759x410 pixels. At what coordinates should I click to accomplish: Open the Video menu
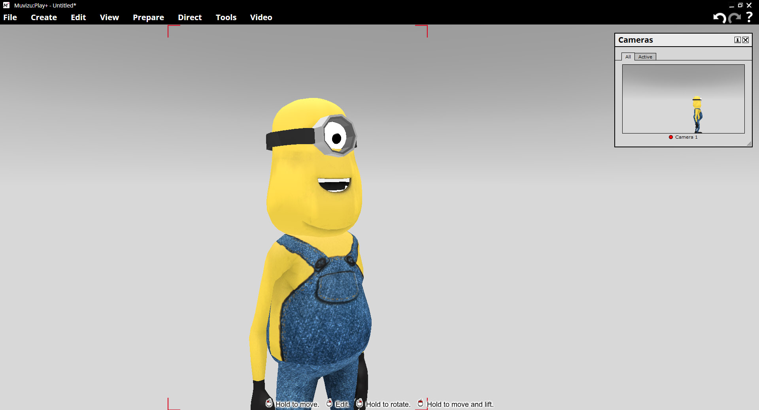[261, 17]
